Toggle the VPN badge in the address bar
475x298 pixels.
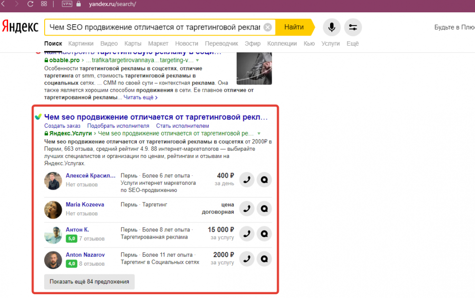tap(67, 4)
